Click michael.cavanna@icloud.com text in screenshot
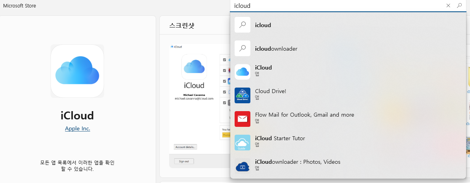 click(194, 98)
